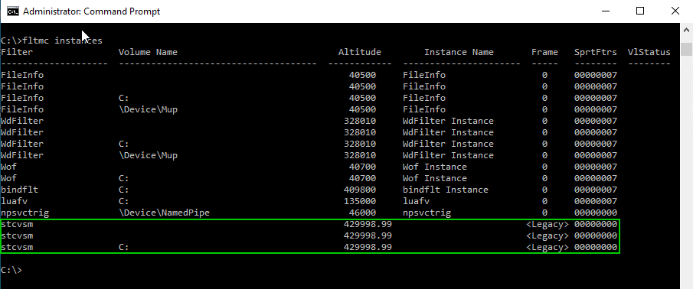Click the luafv instance name
693x289 pixels.
point(416,201)
